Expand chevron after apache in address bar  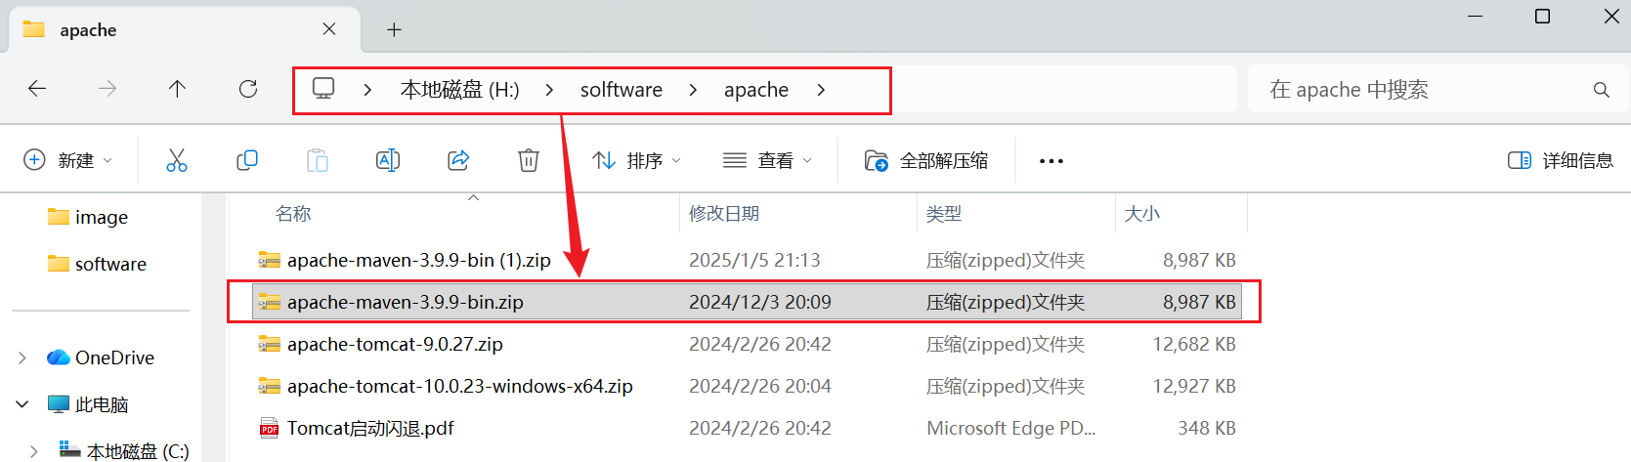pos(821,90)
